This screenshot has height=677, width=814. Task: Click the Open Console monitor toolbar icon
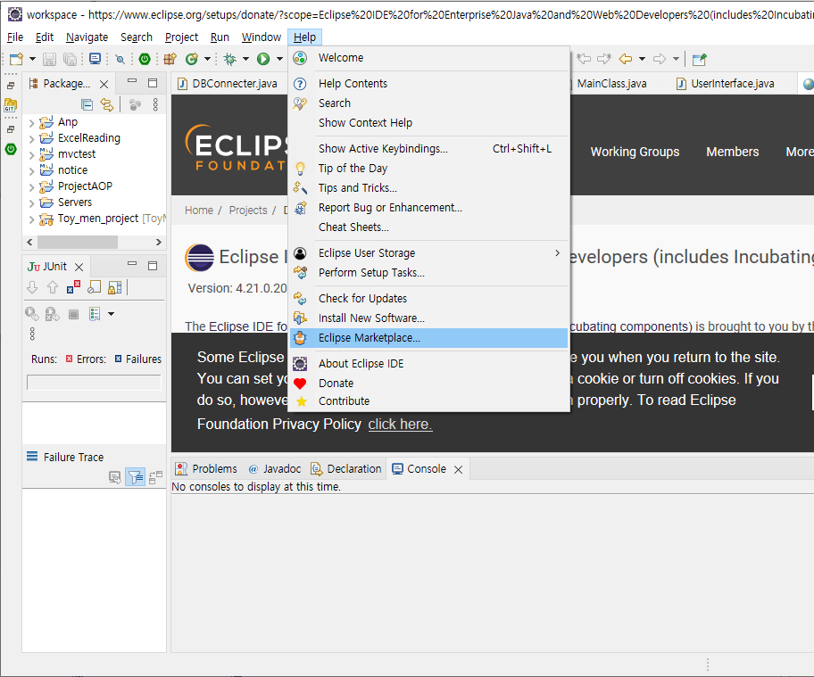(95, 59)
